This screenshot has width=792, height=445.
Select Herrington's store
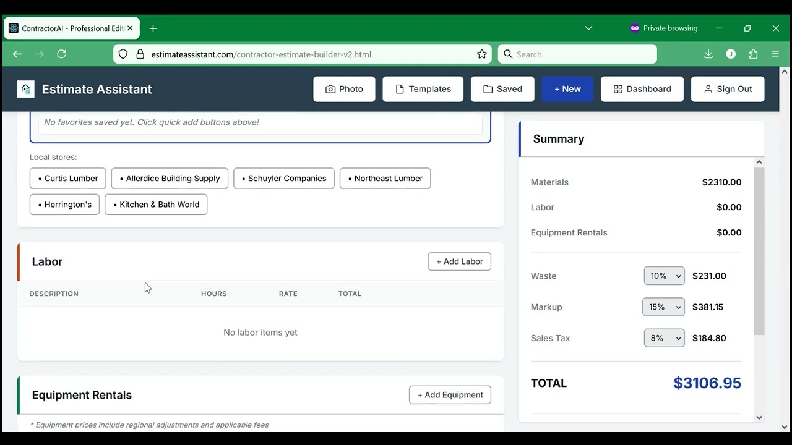click(x=64, y=205)
